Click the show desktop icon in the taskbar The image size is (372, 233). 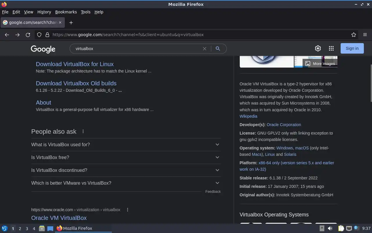(x=50, y=228)
